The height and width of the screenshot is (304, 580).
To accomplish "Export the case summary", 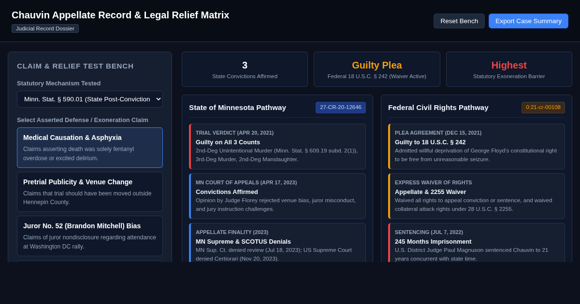I will 528,21.
